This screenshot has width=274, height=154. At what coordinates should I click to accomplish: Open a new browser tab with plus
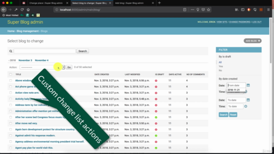coord(159,3)
